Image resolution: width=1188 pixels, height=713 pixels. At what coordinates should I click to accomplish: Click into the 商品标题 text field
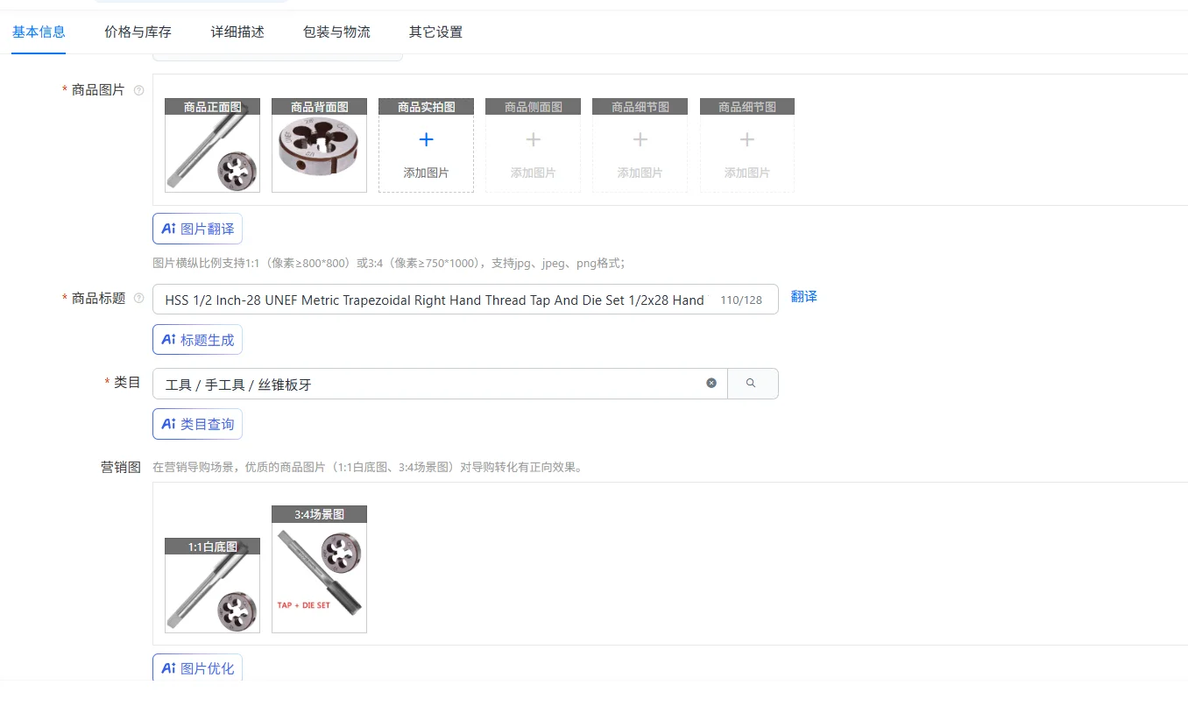(465, 300)
